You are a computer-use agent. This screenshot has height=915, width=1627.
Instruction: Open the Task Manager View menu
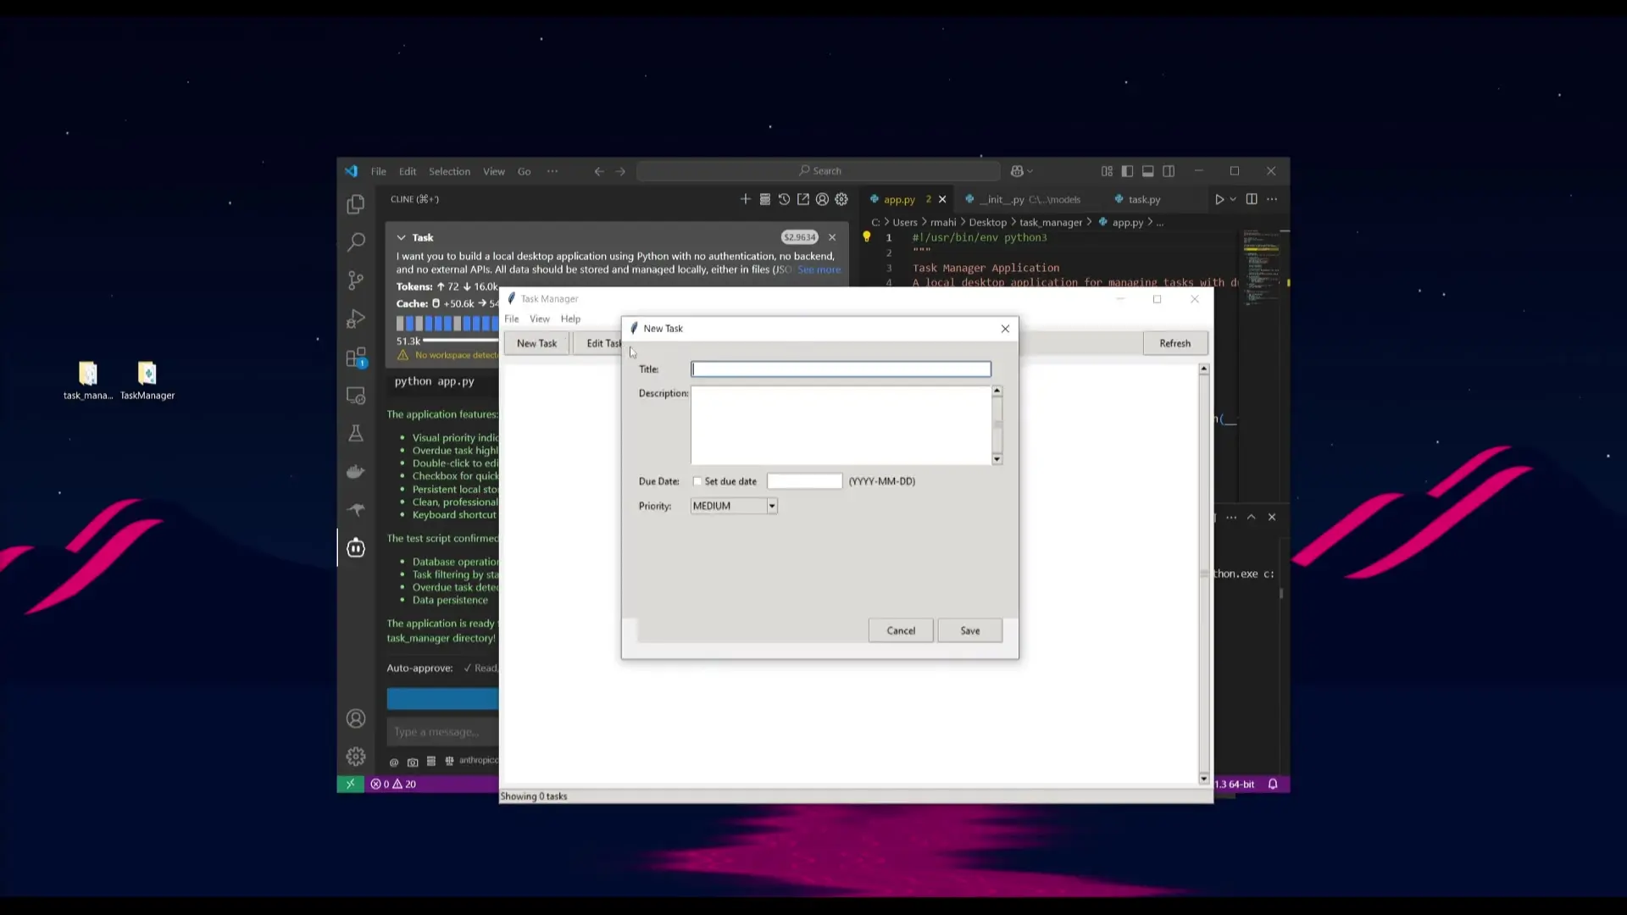(x=540, y=319)
